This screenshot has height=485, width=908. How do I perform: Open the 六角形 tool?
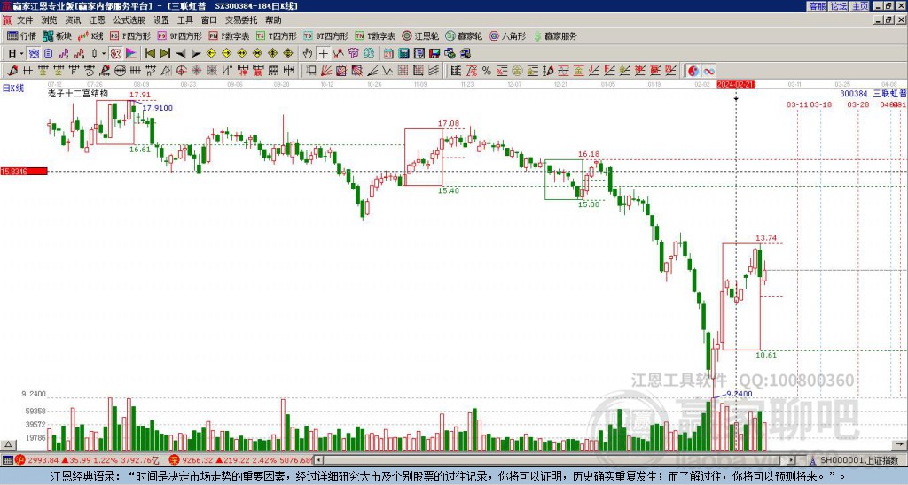[x=507, y=35]
